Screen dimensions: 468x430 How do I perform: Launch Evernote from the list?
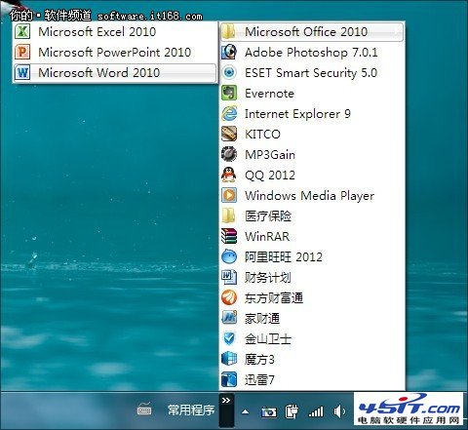coord(312,93)
